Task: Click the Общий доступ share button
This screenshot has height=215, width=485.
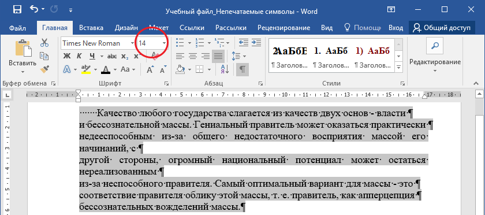Action: 442,28
